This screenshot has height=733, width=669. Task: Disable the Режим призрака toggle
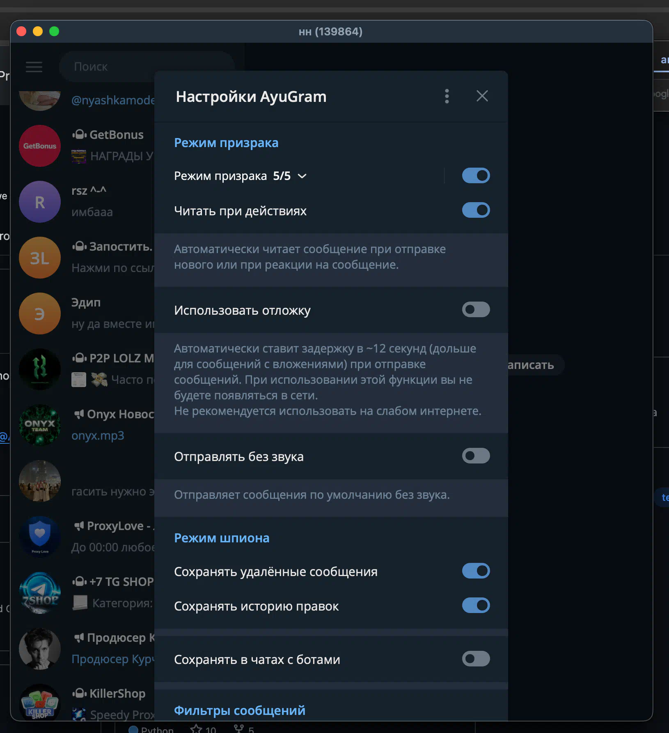(476, 176)
